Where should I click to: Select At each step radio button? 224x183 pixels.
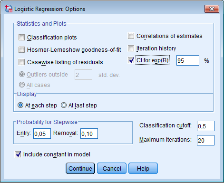20,105
